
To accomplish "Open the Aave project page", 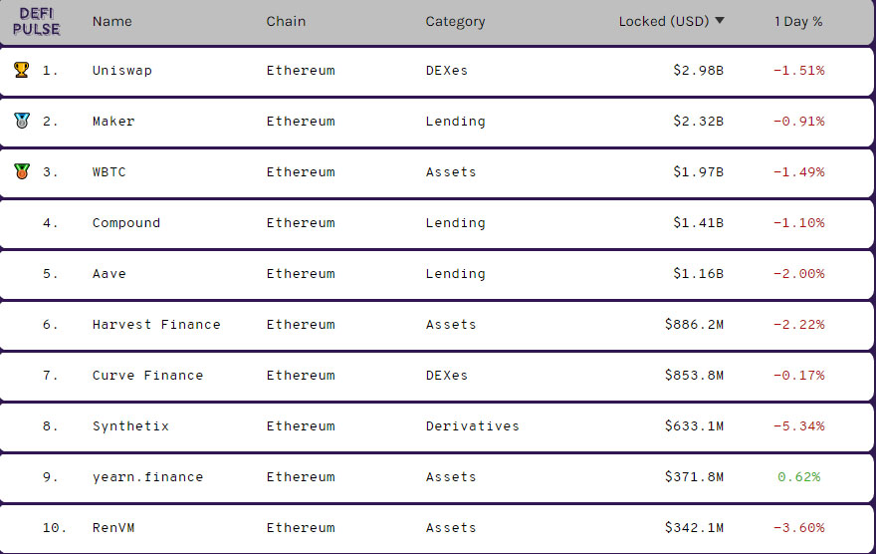I will click(x=109, y=274).
